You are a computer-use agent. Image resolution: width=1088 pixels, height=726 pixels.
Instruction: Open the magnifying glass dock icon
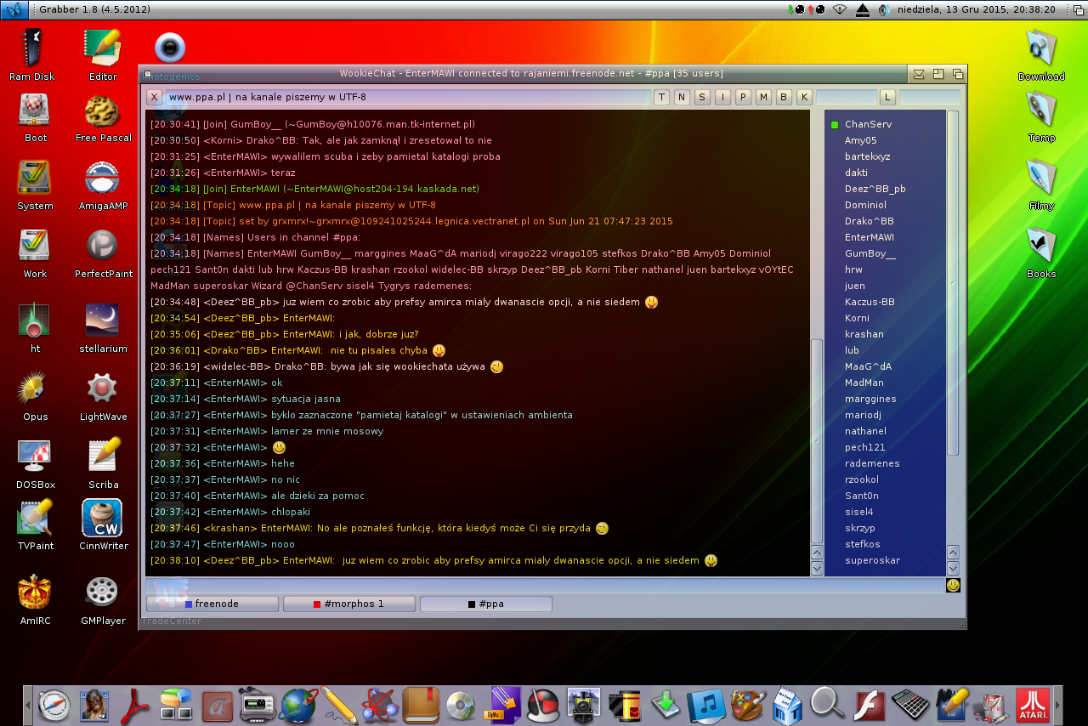pyautogui.click(x=827, y=706)
